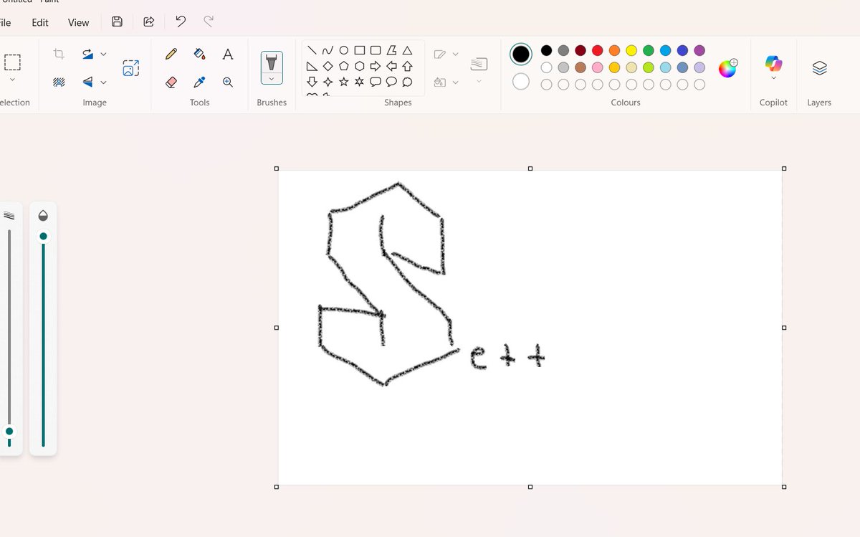The height and width of the screenshot is (537, 860).
Task: Click the Share icon
Action: click(x=149, y=22)
